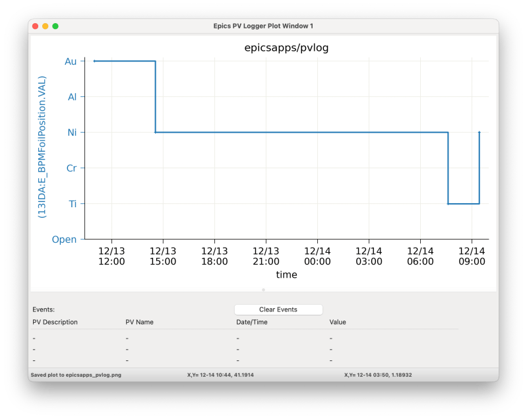Click the Au y-axis tick label

(71, 61)
